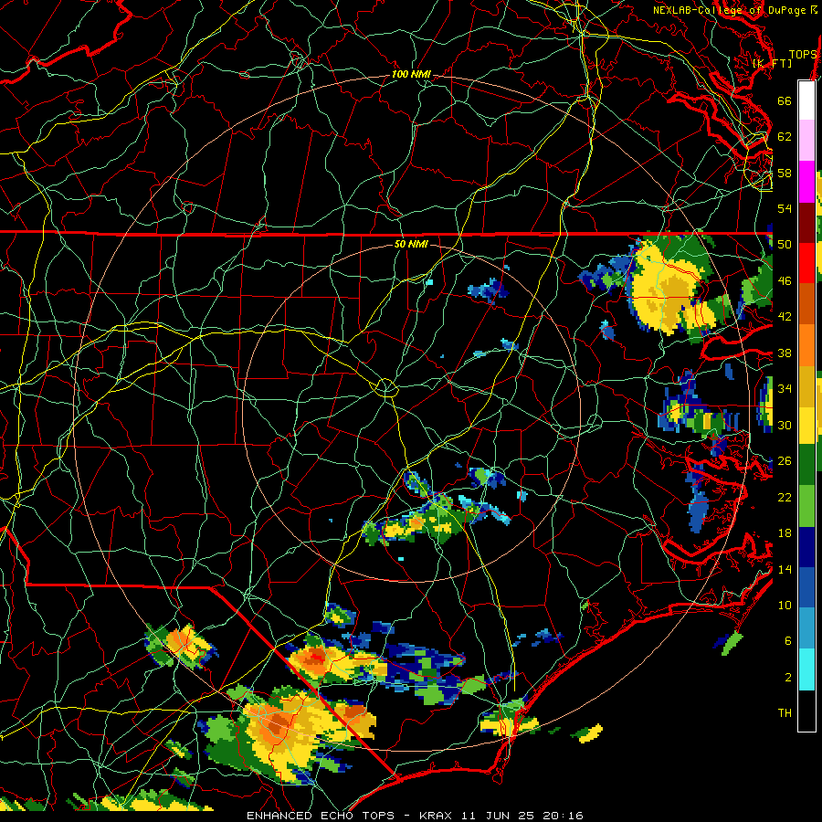Click the white top swatch of the legend
Image resolution: width=822 pixels, height=822 pixels.
[x=806, y=100]
